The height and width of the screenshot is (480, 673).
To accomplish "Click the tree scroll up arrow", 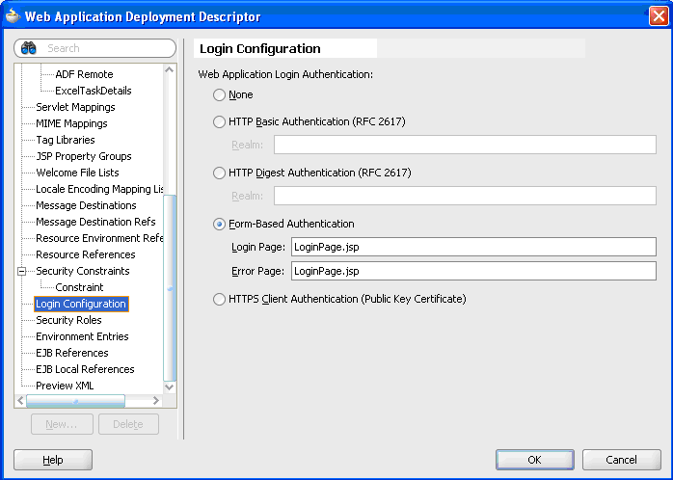I will pos(170,69).
